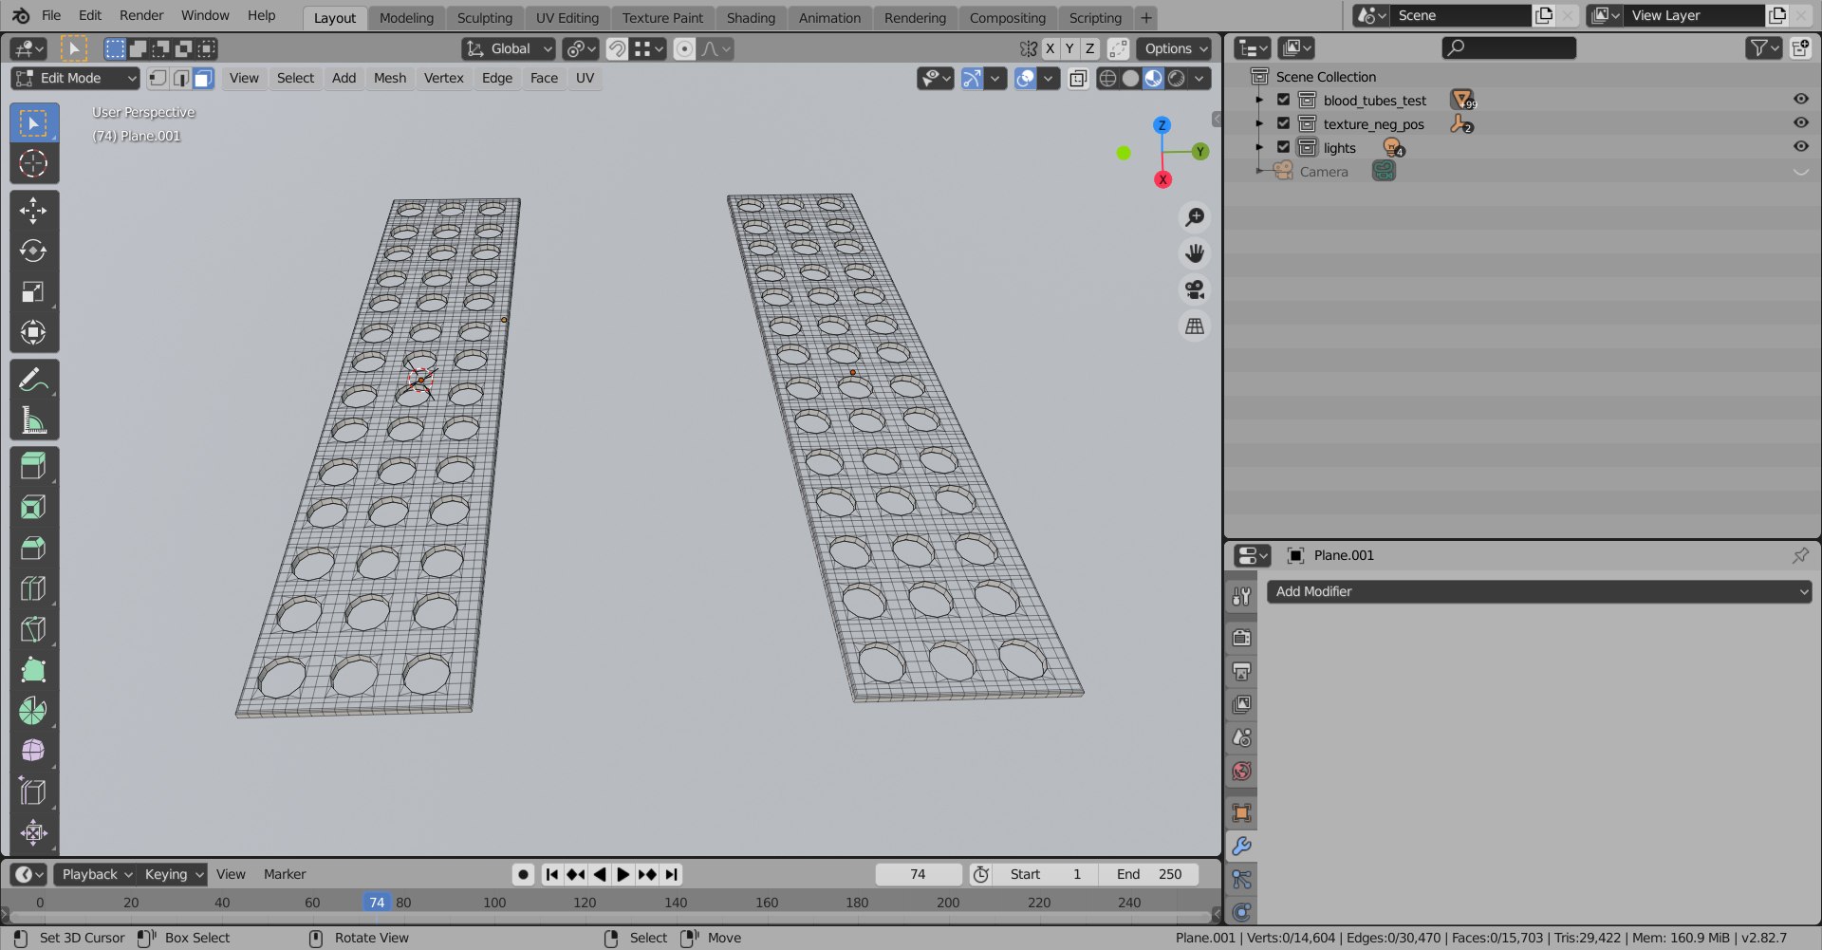The width and height of the screenshot is (1822, 950).
Task: Open the Edit Mode dropdown
Action: coord(75,79)
